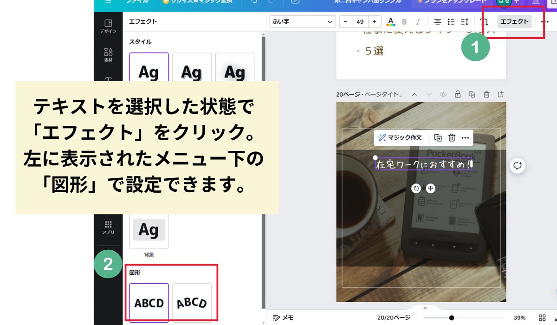Lock page 20 with the padlock icon
557x325 pixels.
click(458, 94)
